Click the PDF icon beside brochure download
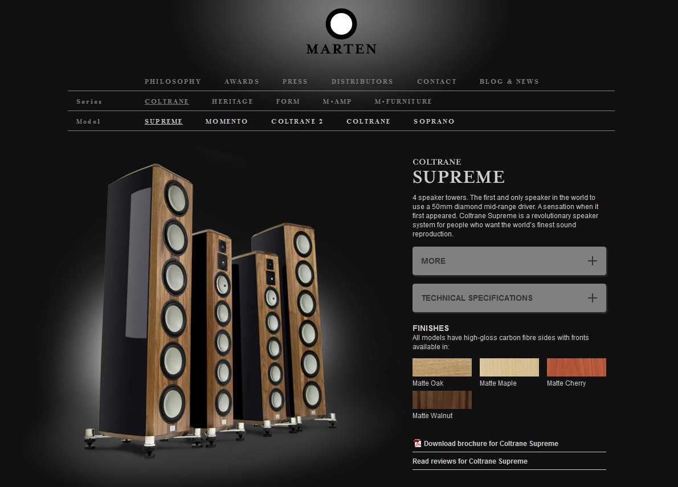Image resolution: width=678 pixels, height=487 pixels. pyautogui.click(x=417, y=443)
